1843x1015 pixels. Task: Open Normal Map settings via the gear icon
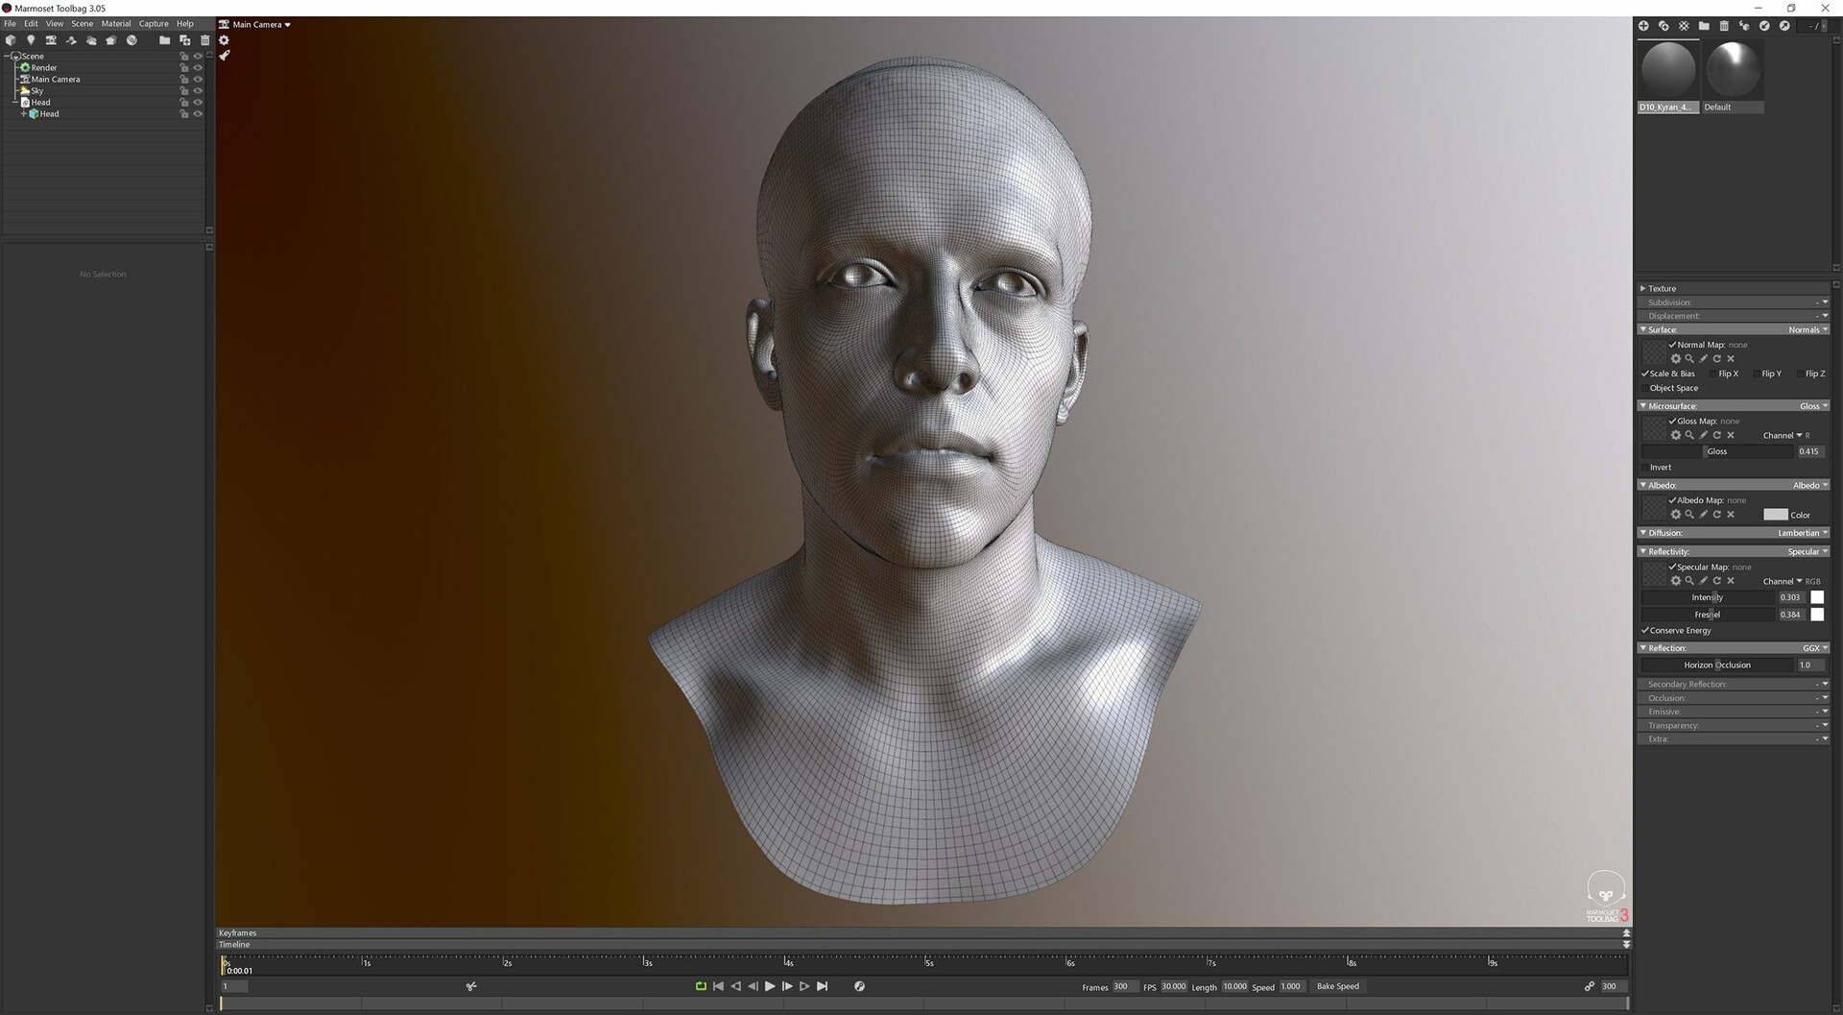pos(1676,358)
